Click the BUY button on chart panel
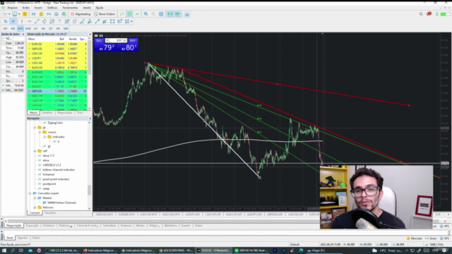452x254 pixels. [x=133, y=41]
